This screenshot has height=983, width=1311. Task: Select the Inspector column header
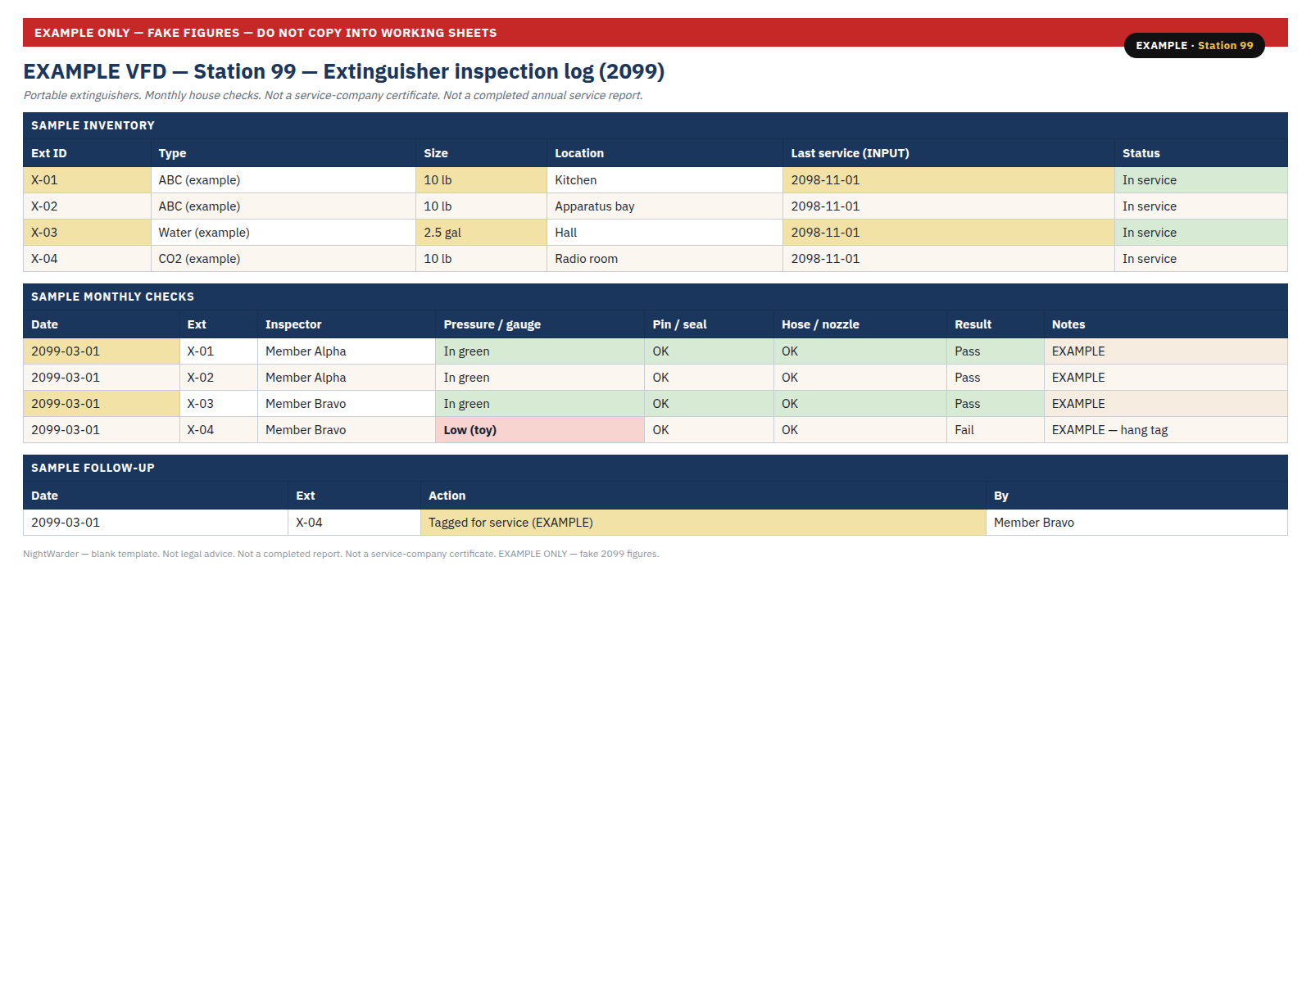(x=347, y=324)
